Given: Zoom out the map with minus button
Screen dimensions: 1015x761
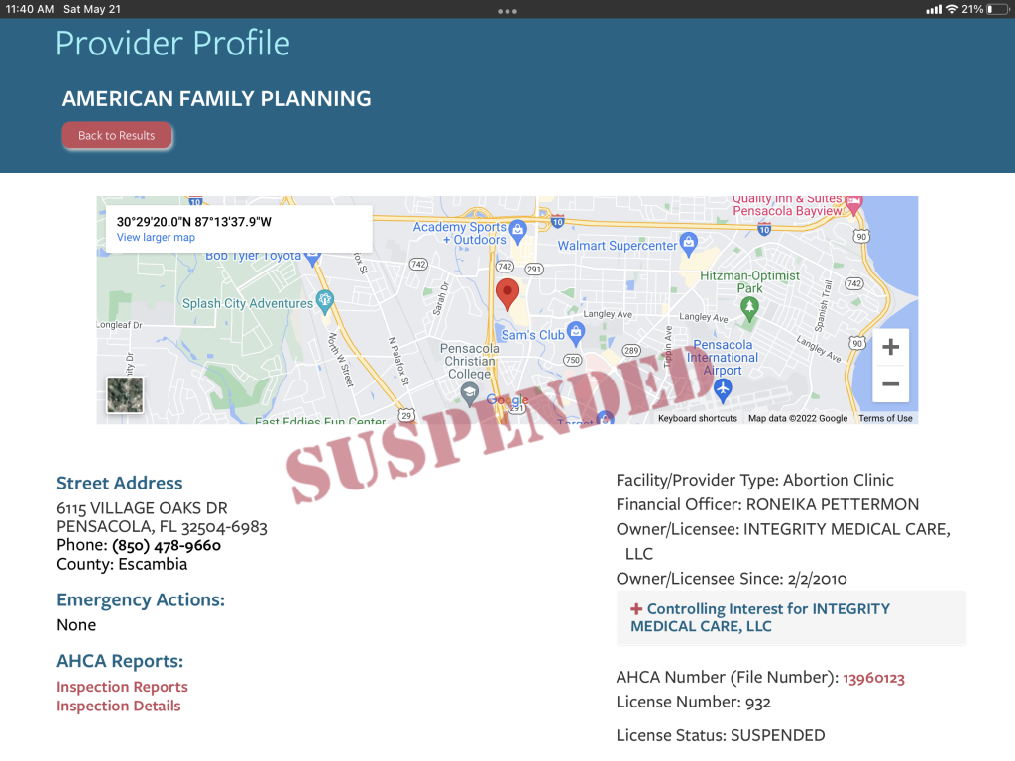Looking at the screenshot, I should [891, 383].
